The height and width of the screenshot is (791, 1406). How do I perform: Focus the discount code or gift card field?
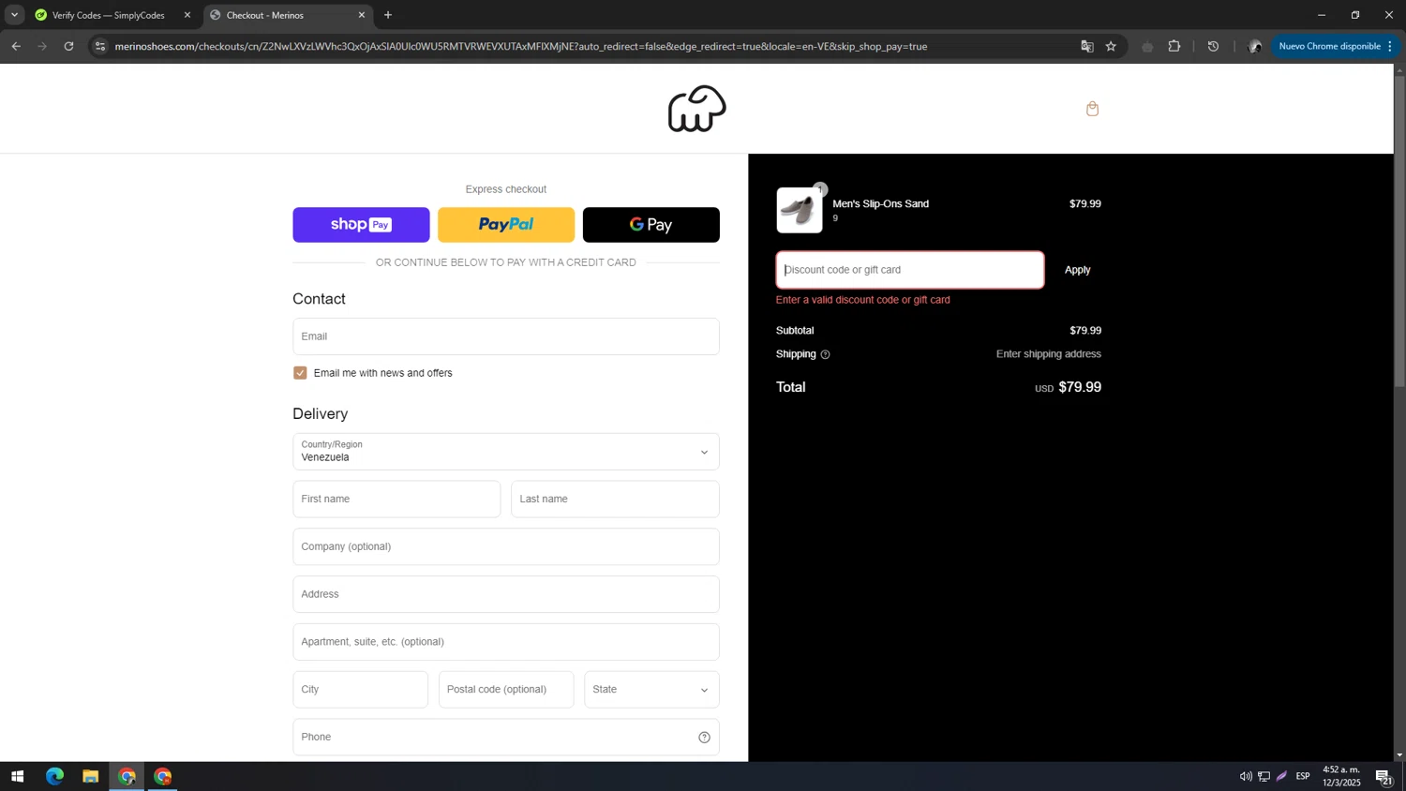click(910, 270)
